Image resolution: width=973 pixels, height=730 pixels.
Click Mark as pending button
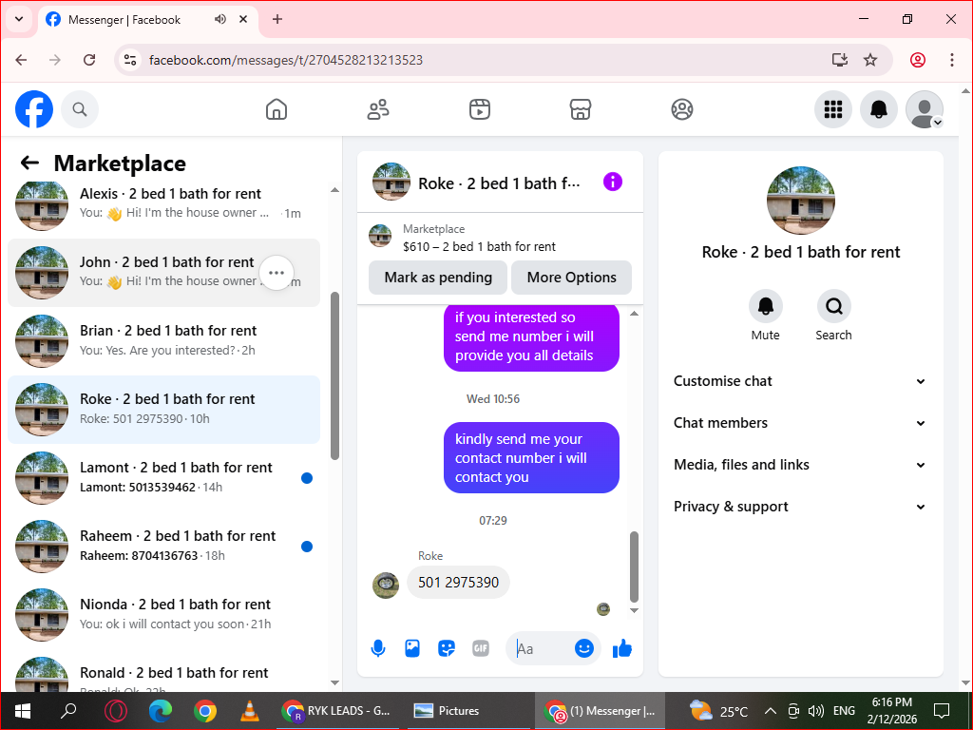[x=438, y=278]
